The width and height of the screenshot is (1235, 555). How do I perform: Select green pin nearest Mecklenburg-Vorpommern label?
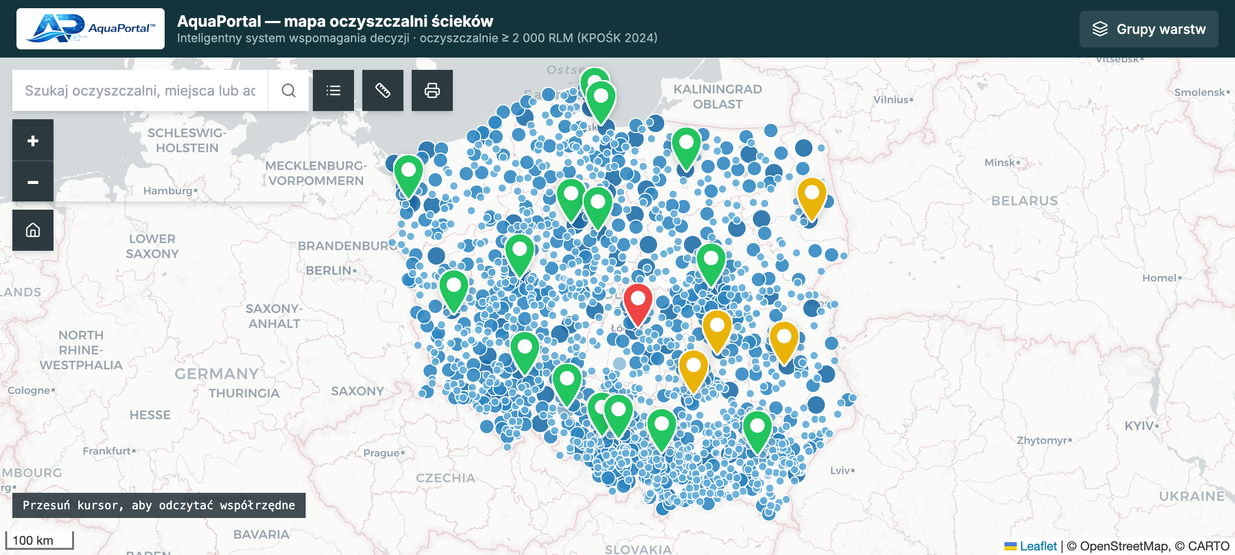(409, 177)
